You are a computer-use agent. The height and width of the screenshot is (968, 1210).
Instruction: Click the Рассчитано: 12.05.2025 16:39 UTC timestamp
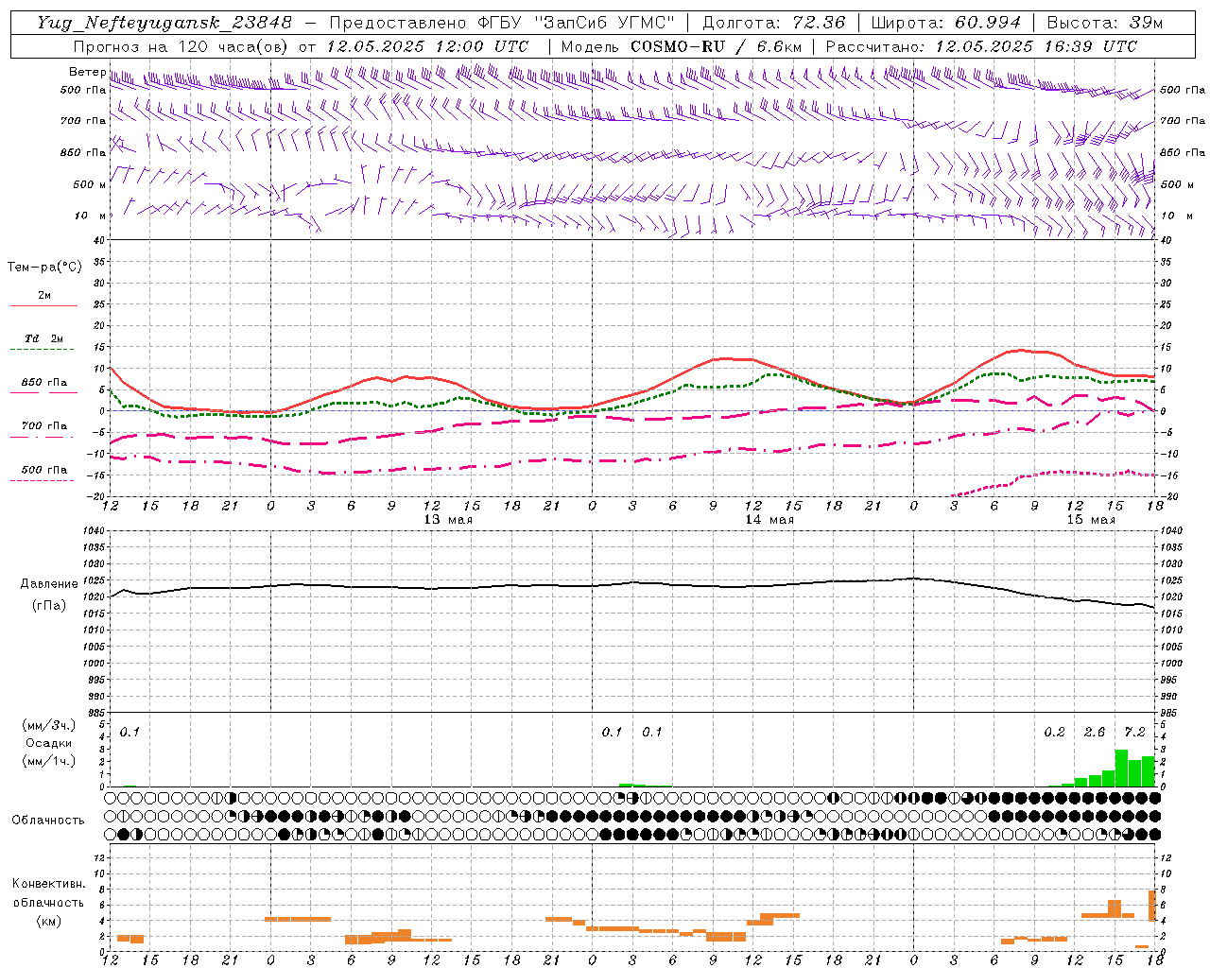click(x=981, y=46)
